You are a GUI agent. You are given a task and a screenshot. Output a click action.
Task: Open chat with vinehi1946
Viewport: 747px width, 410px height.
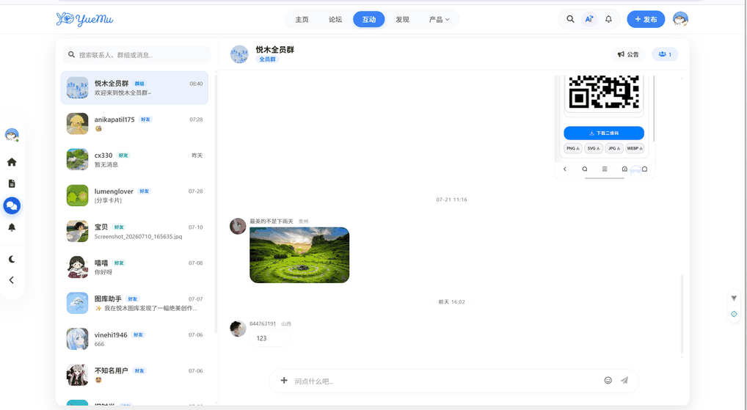pyautogui.click(x=134, y=339)
